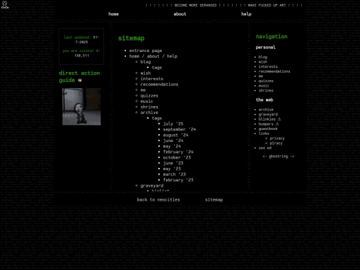Open the july '25 archive entry
Viewport: 360px width, 270px height.
[173, 124]
